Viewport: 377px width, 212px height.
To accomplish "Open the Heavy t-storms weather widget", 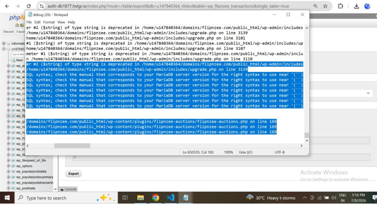I will point(271,198).
